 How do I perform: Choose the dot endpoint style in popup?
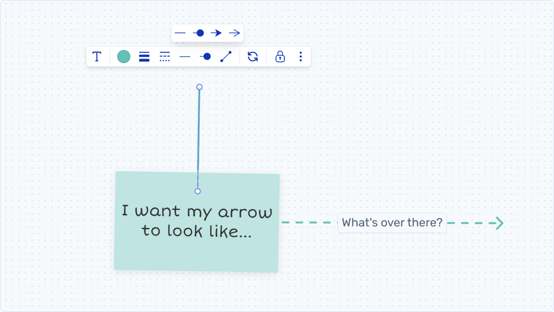click(x=198, y=33)
